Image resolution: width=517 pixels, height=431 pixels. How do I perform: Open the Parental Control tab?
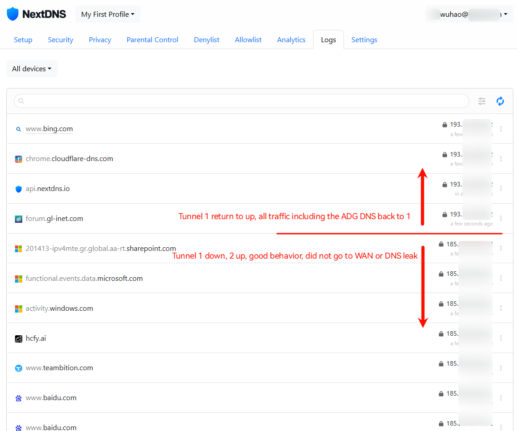(152, 40)
